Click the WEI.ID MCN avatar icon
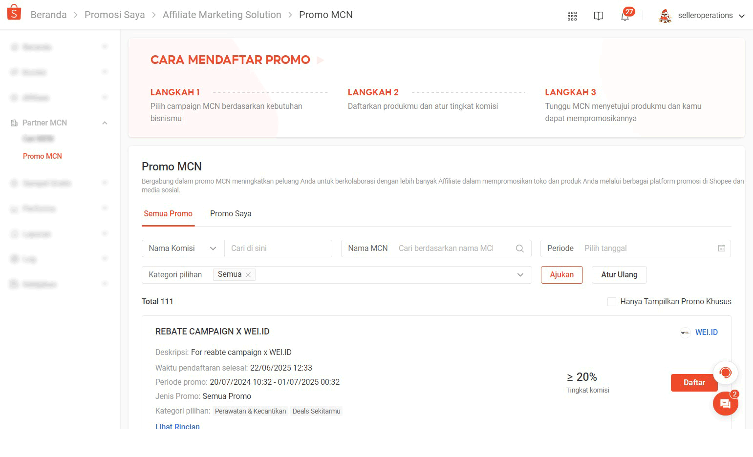 pyautogui.click(x=684, y=332)
